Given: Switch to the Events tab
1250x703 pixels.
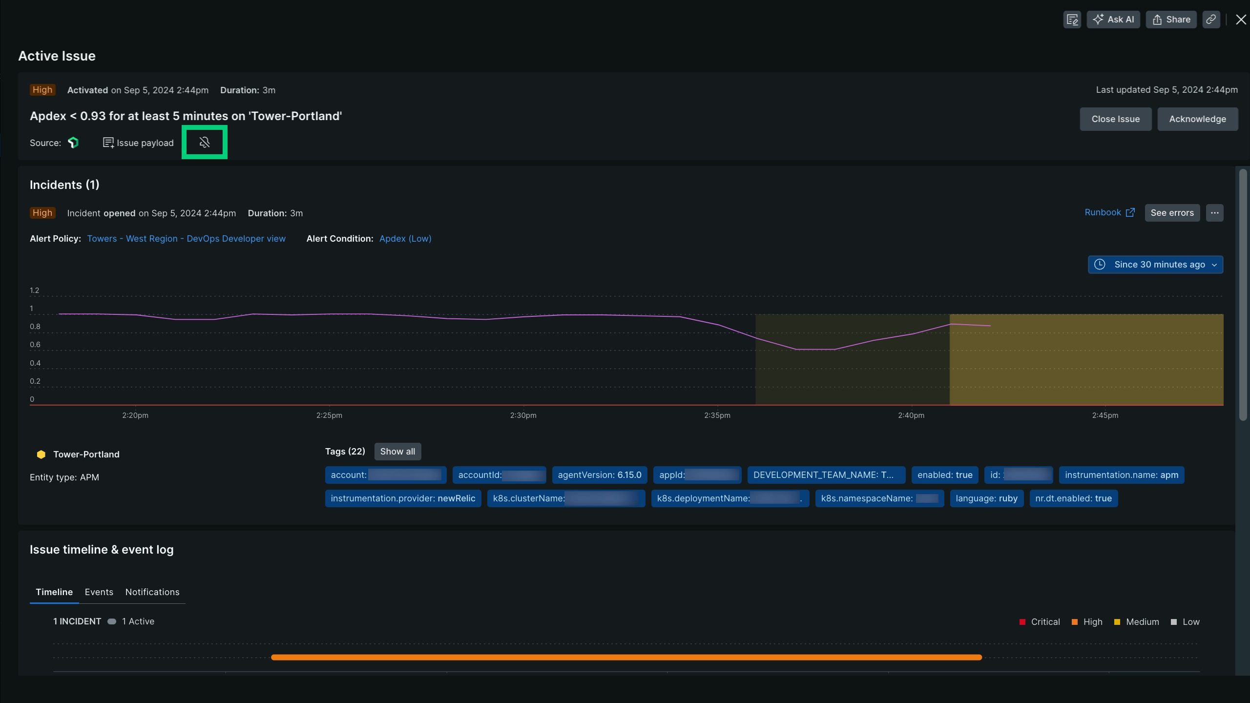Looking at the screenshot, I should click(x=99, y=592).
